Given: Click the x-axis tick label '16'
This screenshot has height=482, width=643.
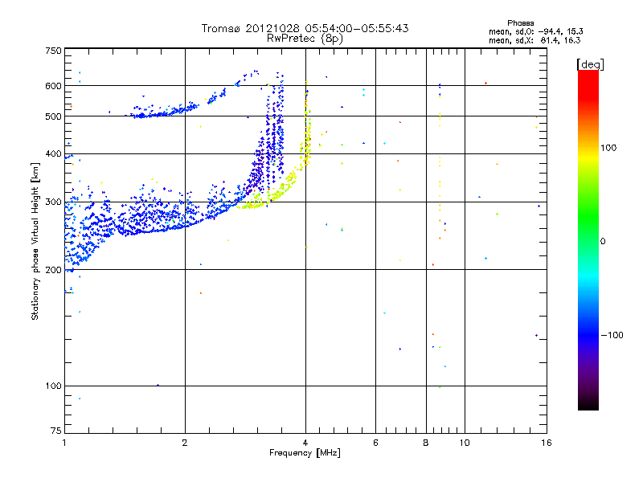Looking at the screenshot, I should click(547, 443).
